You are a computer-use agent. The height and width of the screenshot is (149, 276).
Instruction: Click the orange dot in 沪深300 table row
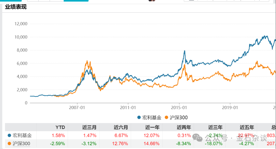[9, 144]
